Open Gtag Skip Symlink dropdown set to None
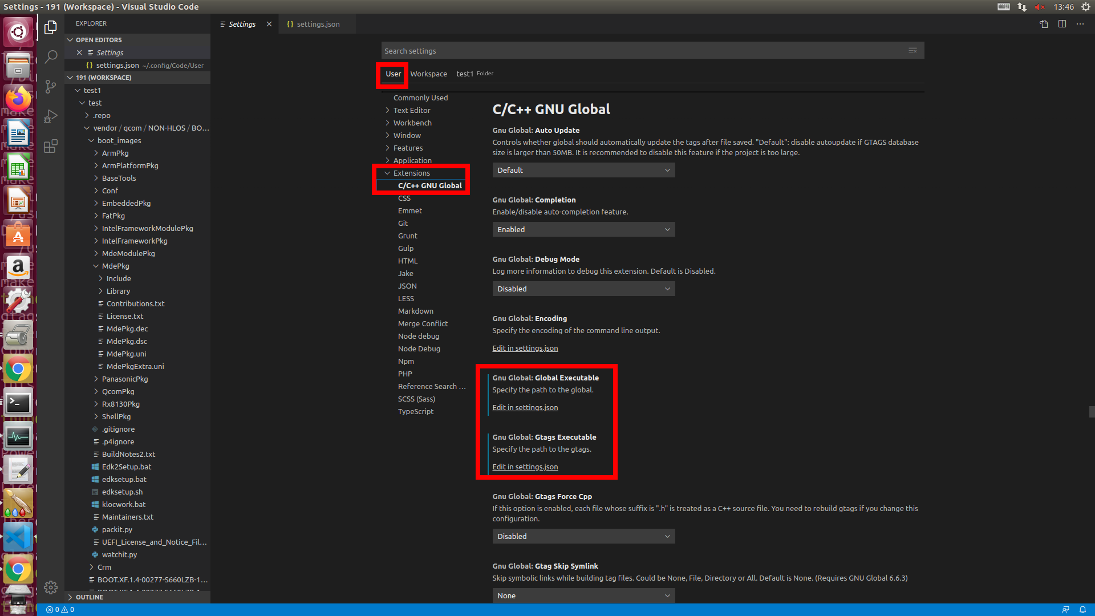 point(583,595)
